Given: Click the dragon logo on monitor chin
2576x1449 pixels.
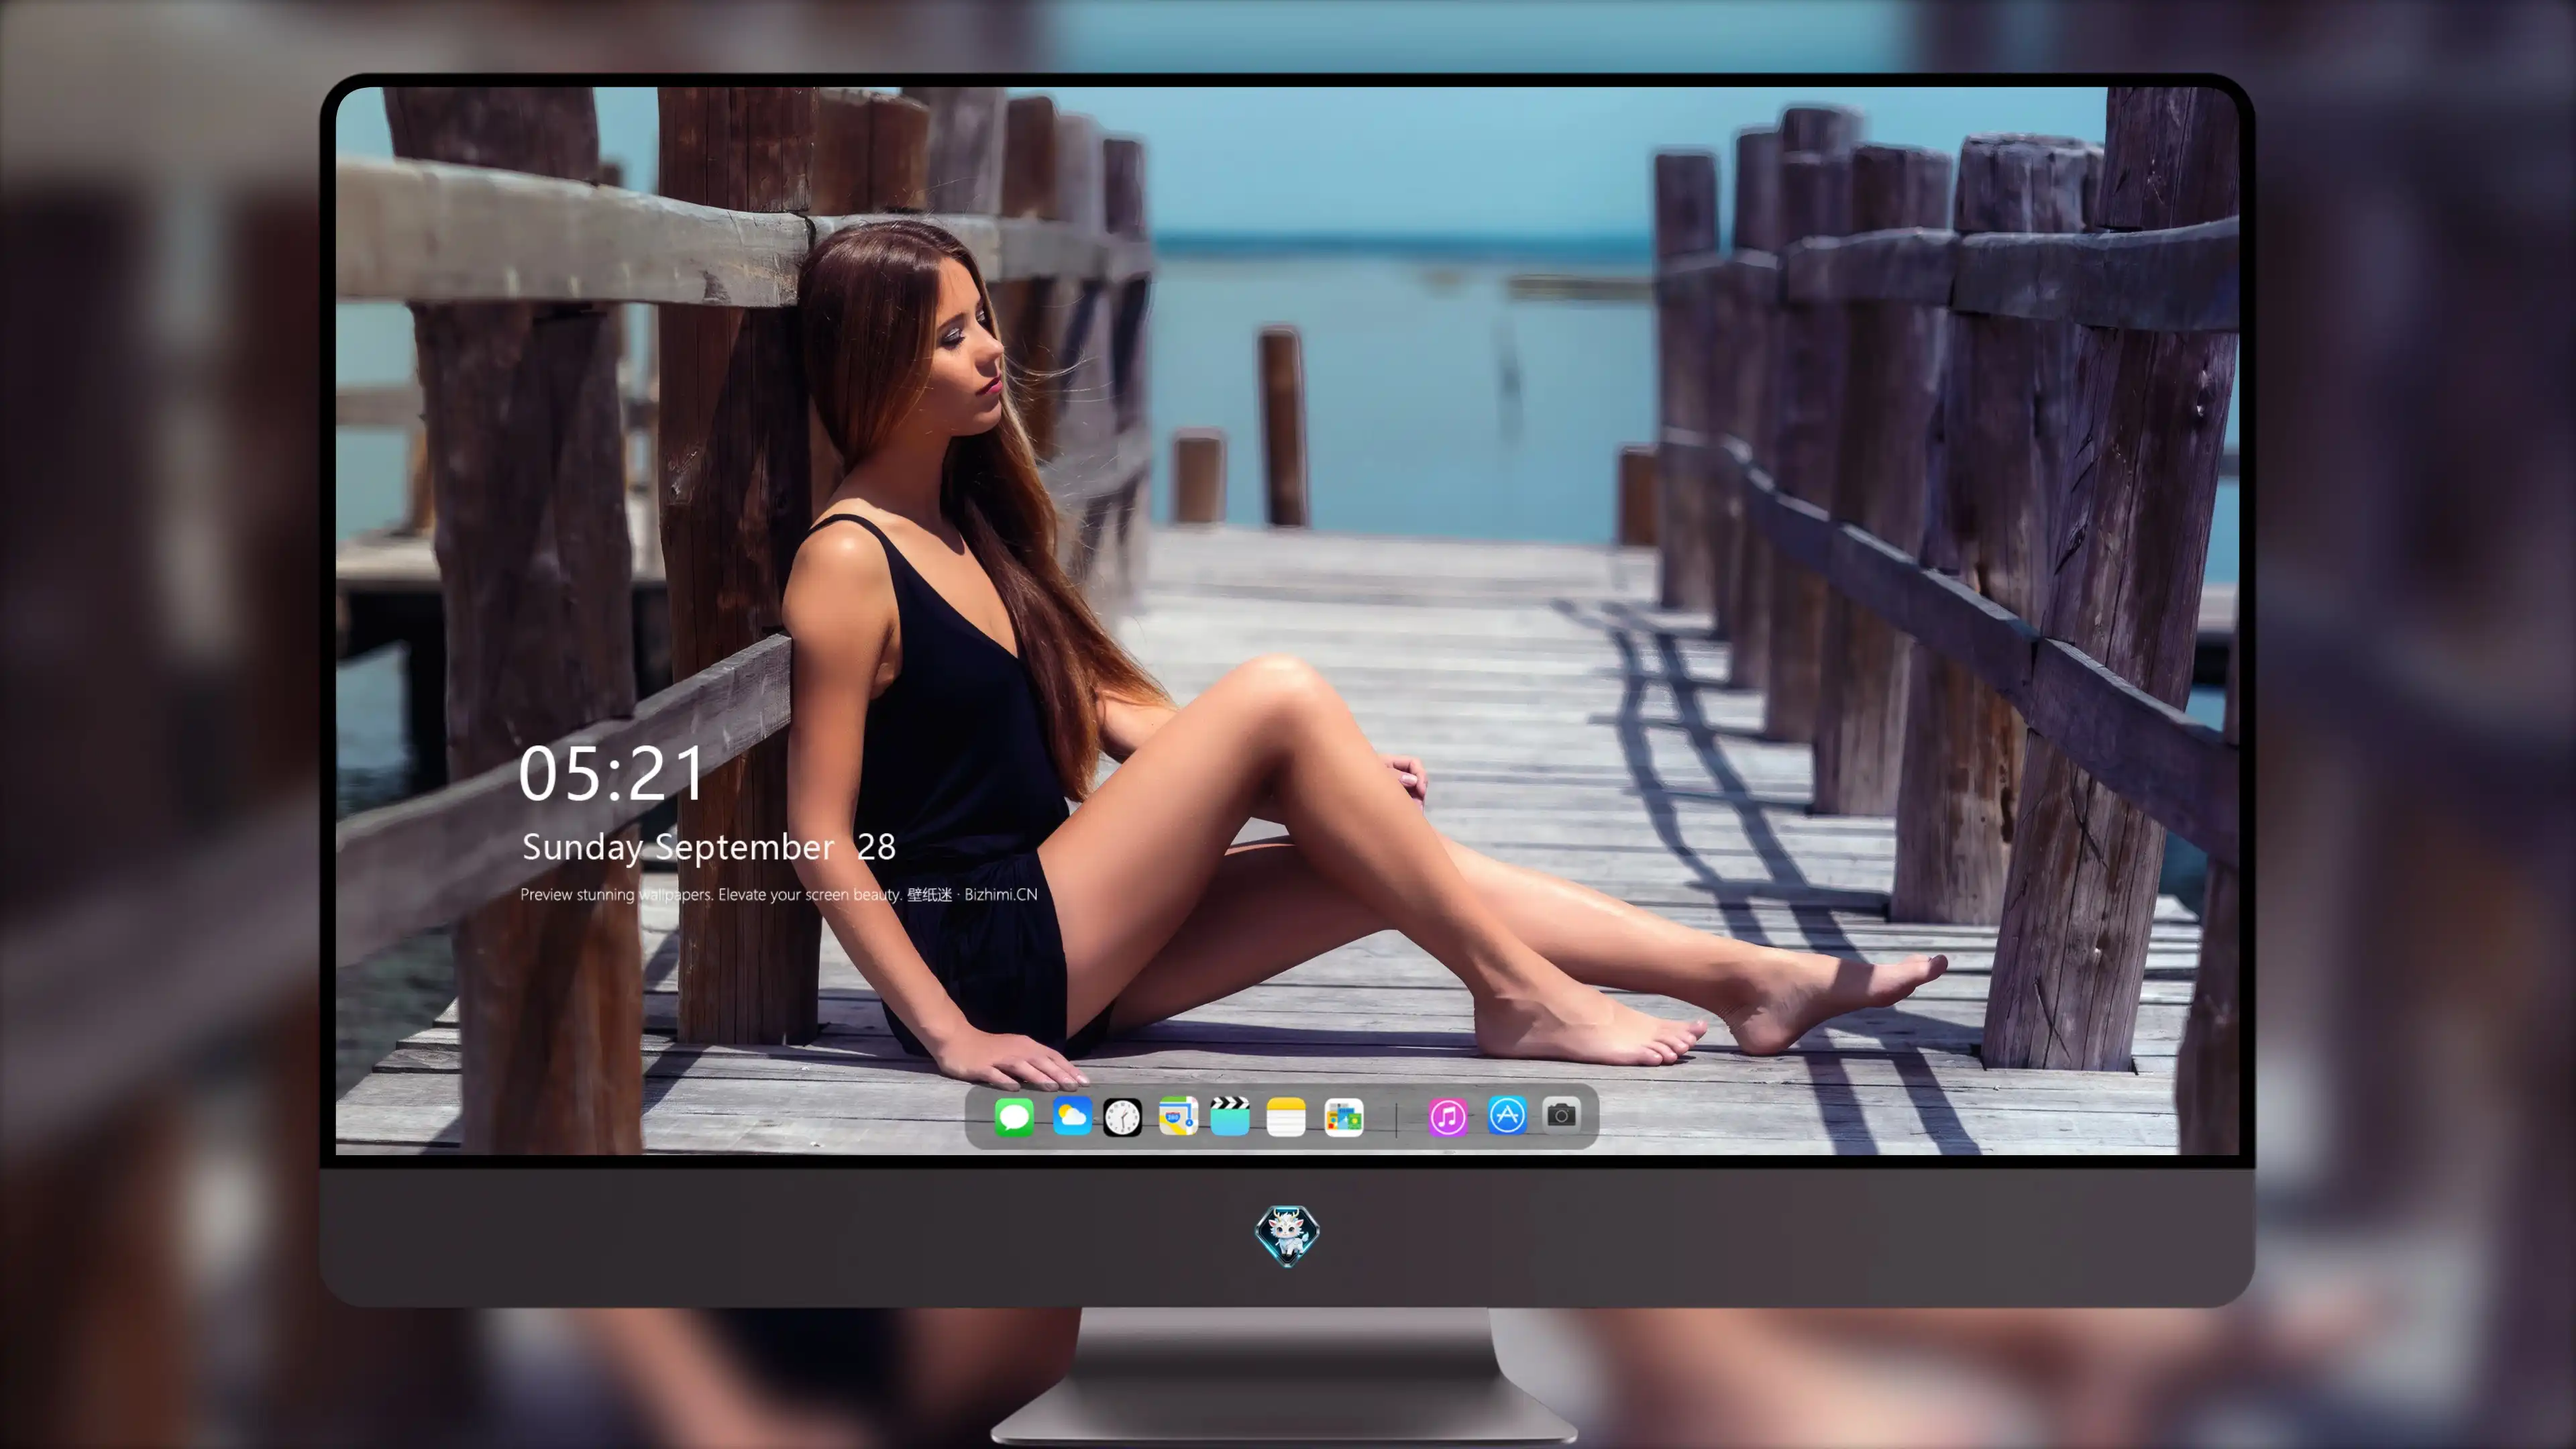Looking at the screenshot, I should 1287,1235.
